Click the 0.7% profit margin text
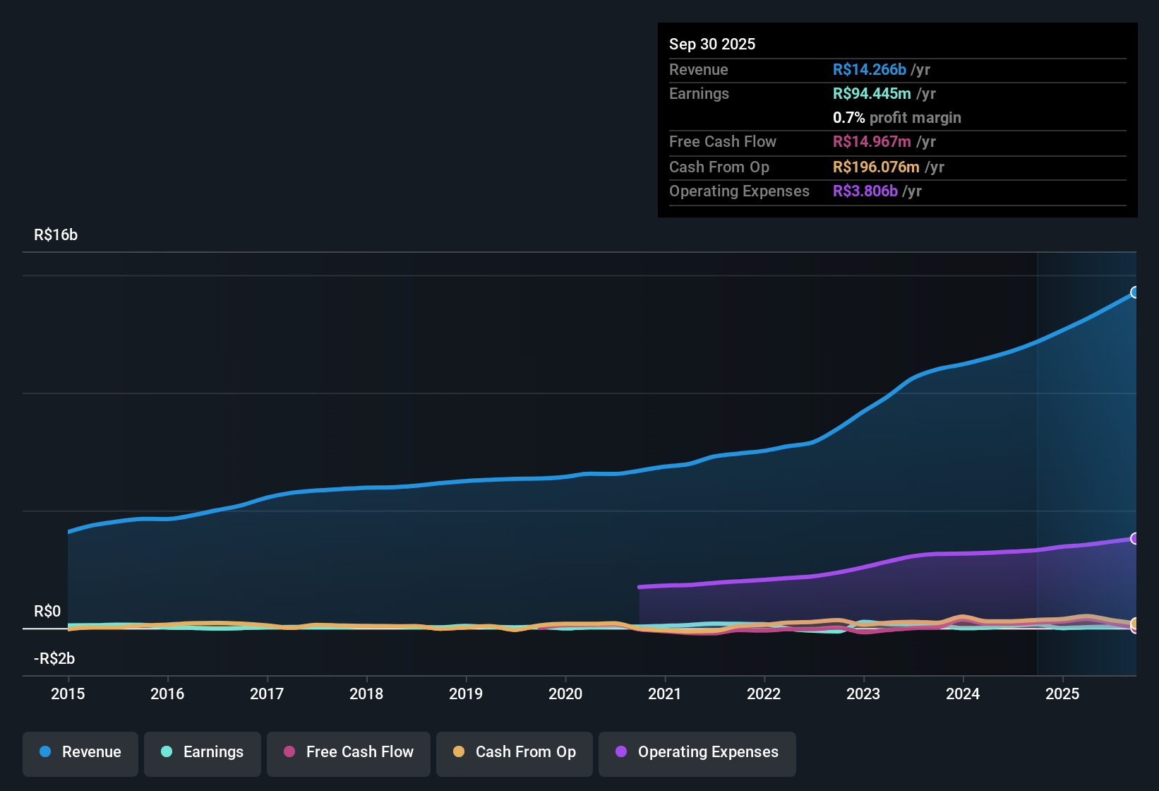 tap(897, 118)
